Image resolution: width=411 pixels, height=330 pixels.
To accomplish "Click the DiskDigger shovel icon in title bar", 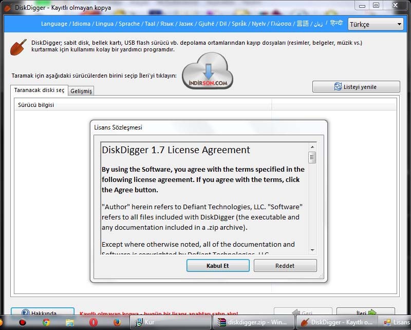I will 8,8.
